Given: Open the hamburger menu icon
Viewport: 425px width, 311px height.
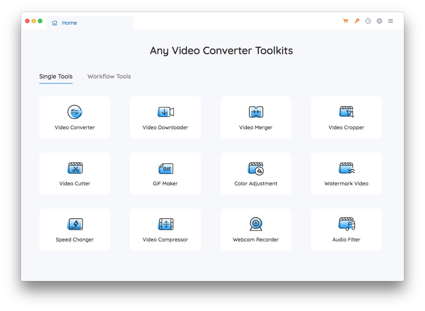Looking at the screenshot, I should pos(391,21).
